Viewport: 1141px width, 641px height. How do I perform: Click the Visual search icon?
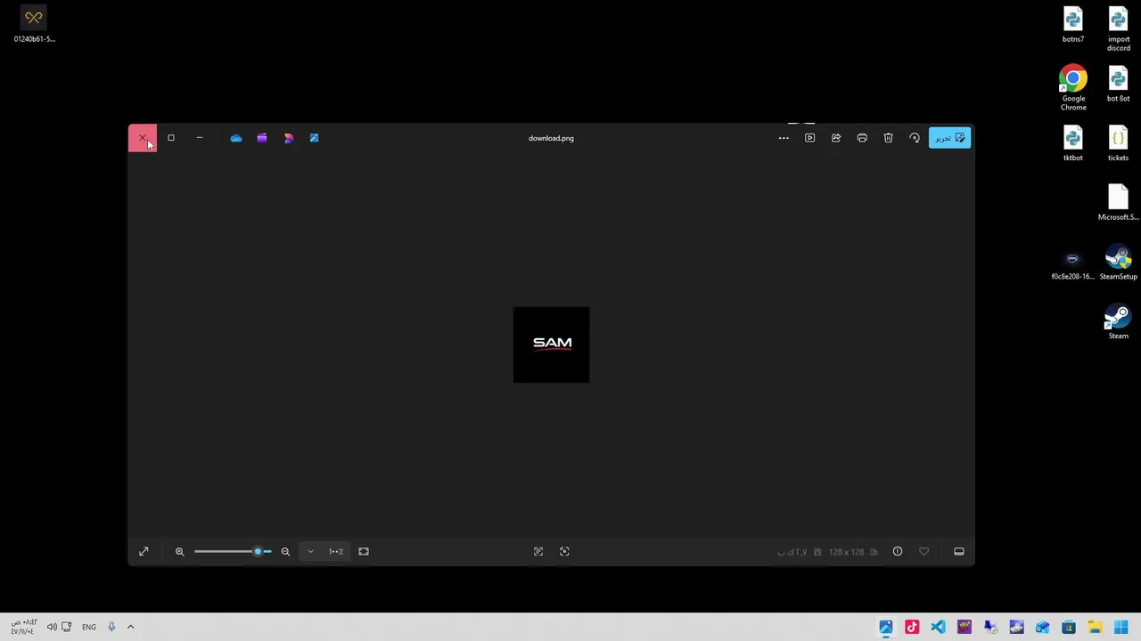(x=564, y=552)
